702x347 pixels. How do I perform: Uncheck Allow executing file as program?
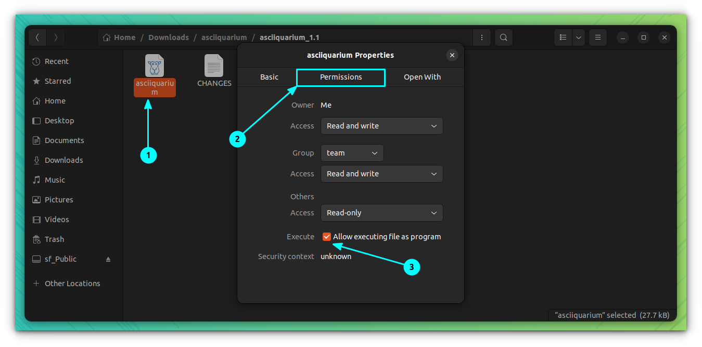(x=327, y=236)
